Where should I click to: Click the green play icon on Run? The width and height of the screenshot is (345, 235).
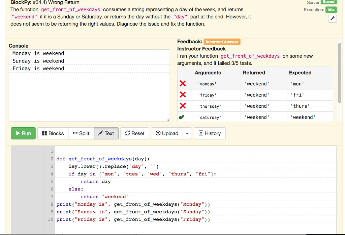pyautogui.click(x=18, y=133)
